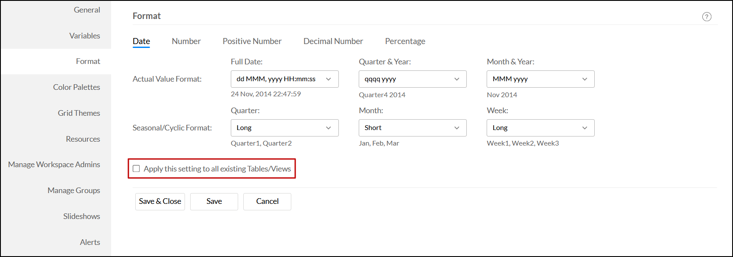Choose the seasonal Quarter format dropdown
Screen dimensions: 733x257
coord(284,128)
